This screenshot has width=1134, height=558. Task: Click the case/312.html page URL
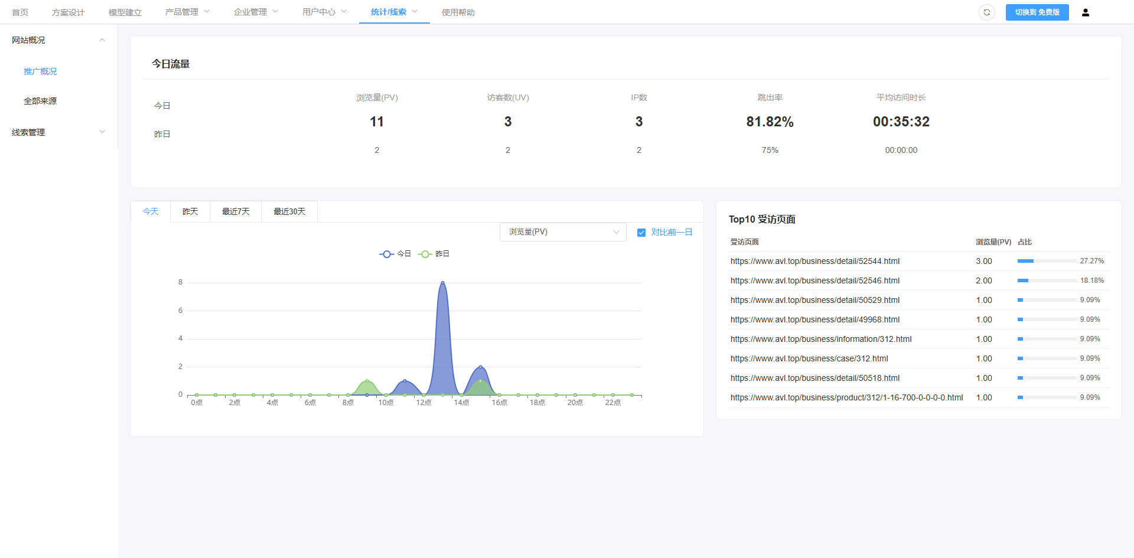click(x=809, y=358)
